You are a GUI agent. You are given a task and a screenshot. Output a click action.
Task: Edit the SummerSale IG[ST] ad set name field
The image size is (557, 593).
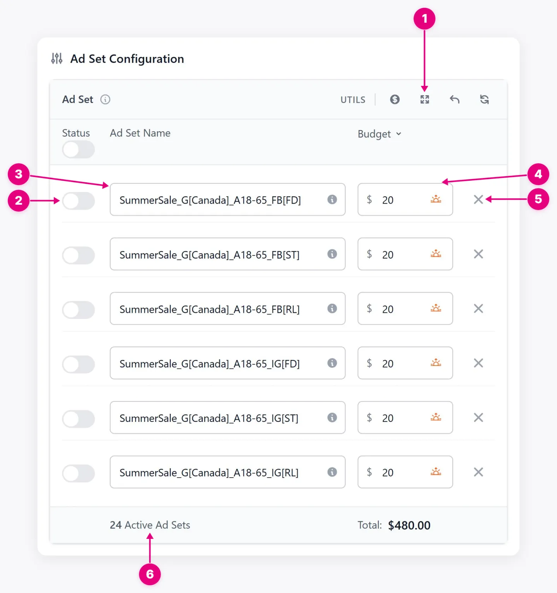(227, 418)
